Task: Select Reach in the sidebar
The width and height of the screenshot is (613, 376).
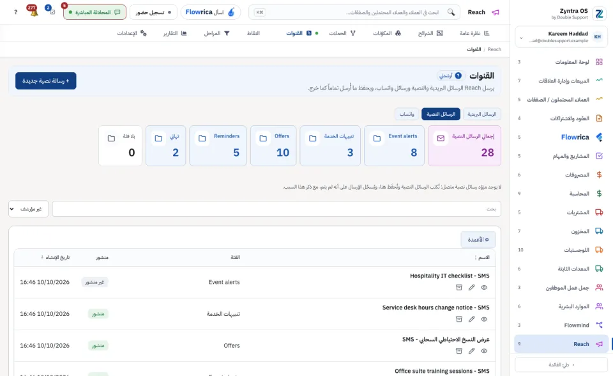Action: [x=561, y=344]
